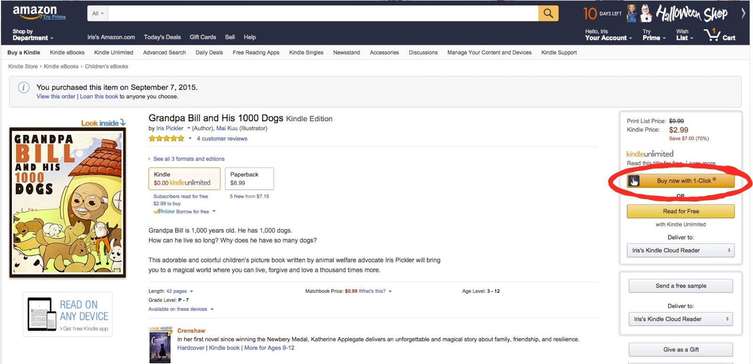Open Manage Your Content and Devices
The width and height of the screenshot is (753, 364).
point(489,53)
